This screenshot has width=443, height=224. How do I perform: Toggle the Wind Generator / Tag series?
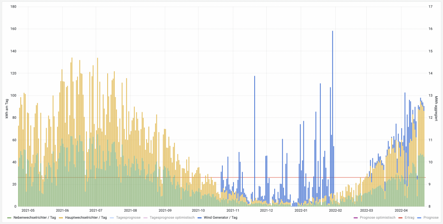[x=220, y=218]
